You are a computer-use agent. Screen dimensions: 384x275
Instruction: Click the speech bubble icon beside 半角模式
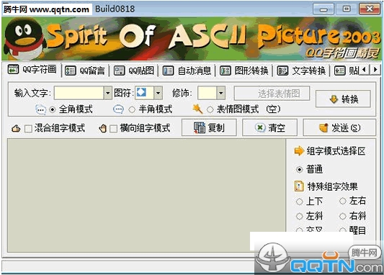coord(118,109)
